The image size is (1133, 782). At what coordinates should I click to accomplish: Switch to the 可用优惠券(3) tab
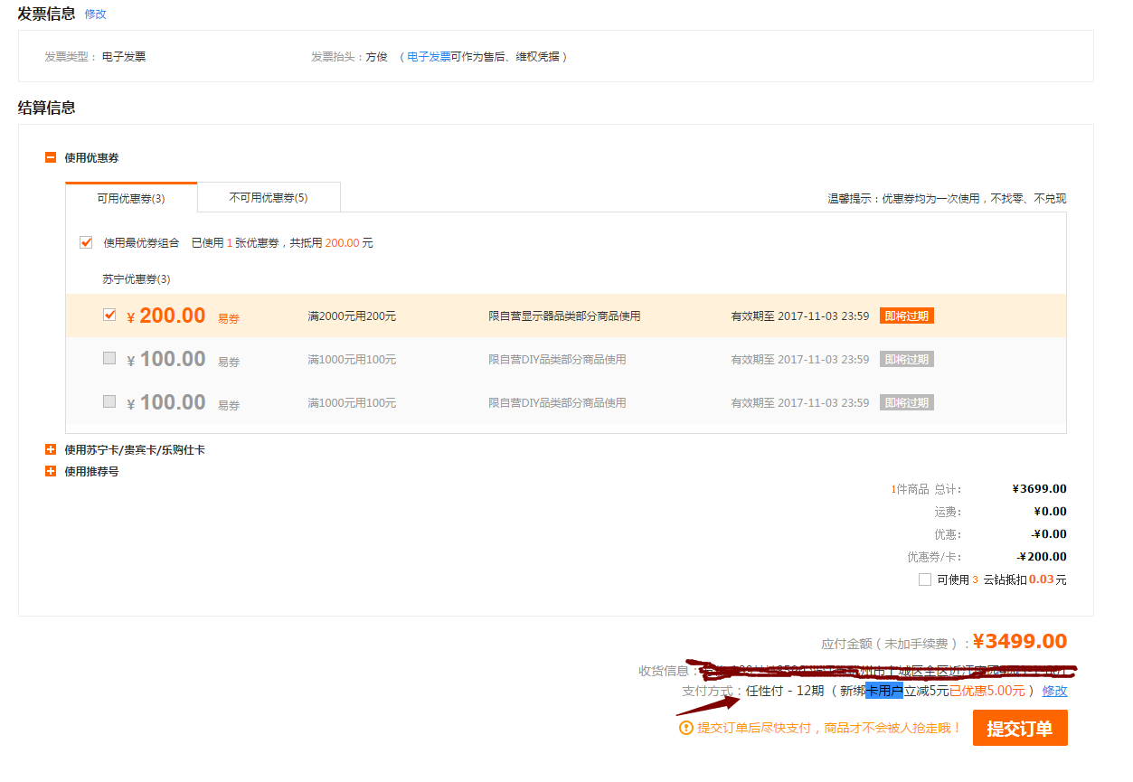point(130,196)
